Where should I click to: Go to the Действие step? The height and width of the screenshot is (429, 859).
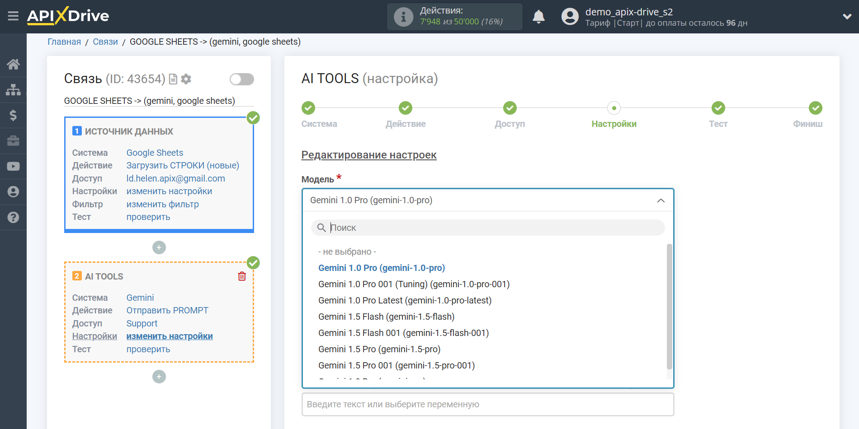click(x=406, y=115)
